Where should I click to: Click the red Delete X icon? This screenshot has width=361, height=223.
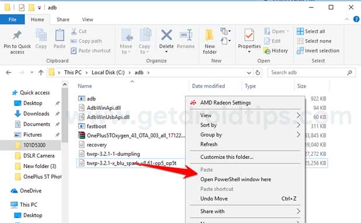(166, 35)
